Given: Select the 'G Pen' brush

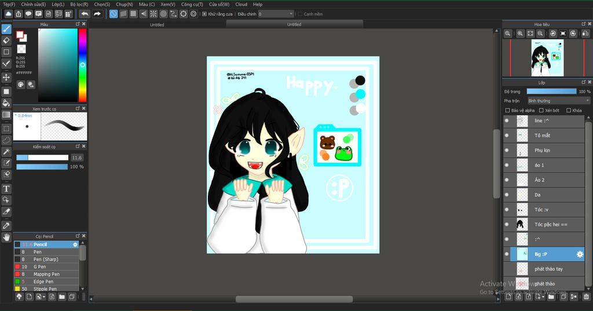Looking at the screenshot, I should [x=46, y=267].
